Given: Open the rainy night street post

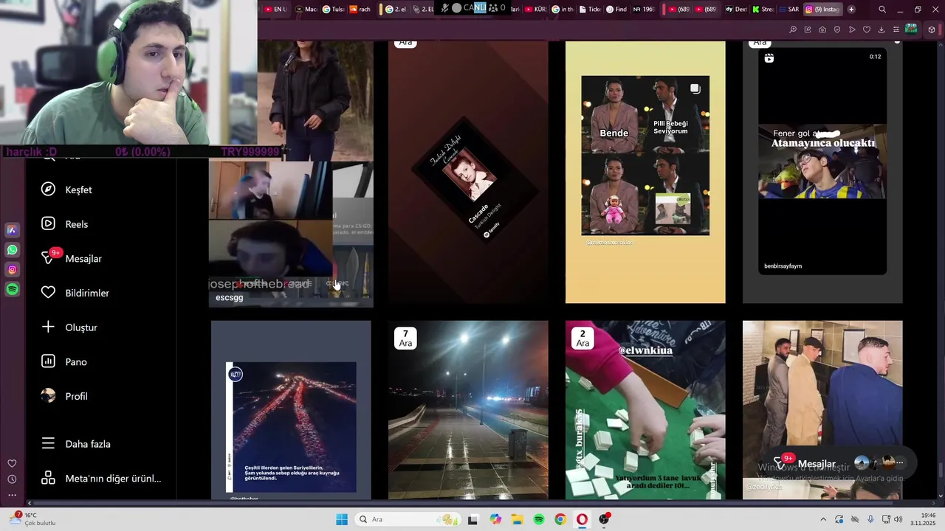Looking at the screenshot, I should coord(468,410).
